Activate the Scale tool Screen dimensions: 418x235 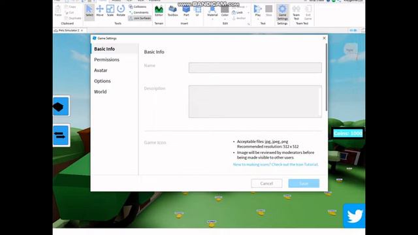[110, 11]
